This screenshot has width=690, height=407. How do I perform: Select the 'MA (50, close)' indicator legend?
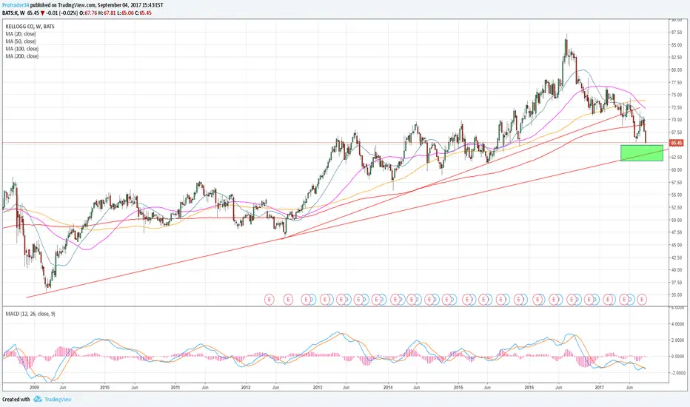pyautogui.click(x=21, y=41)
